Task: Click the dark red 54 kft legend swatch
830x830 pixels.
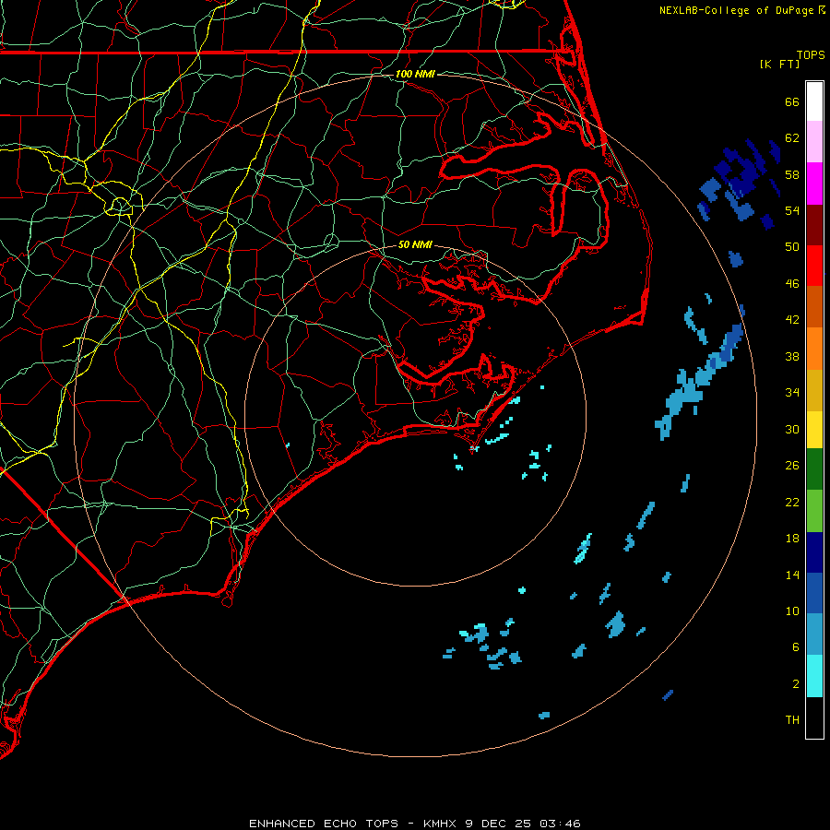Action: (x=814, y=224)
